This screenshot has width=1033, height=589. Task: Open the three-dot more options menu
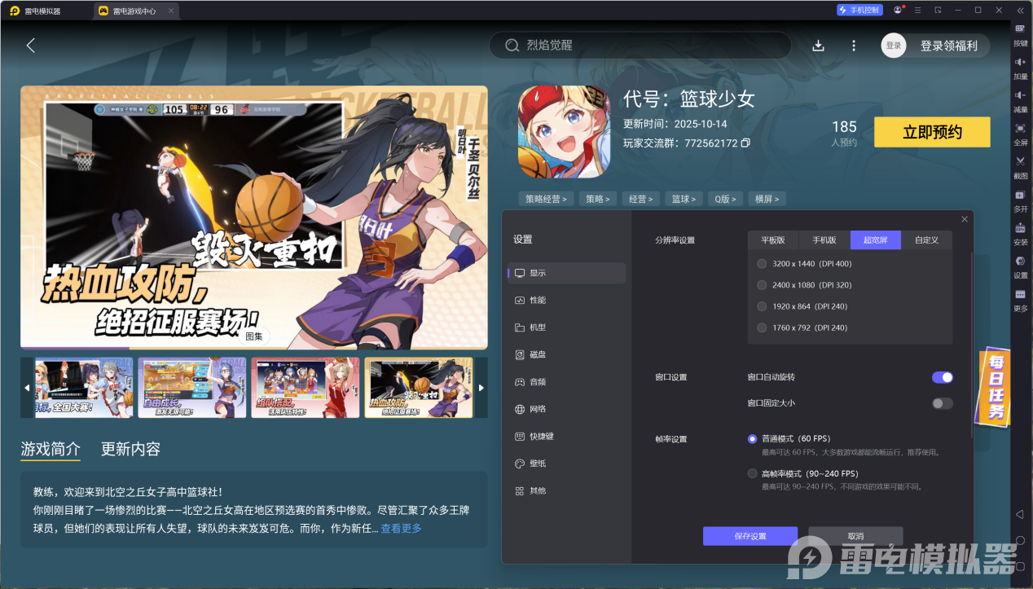pyautogui.click(x=854, y=46)
